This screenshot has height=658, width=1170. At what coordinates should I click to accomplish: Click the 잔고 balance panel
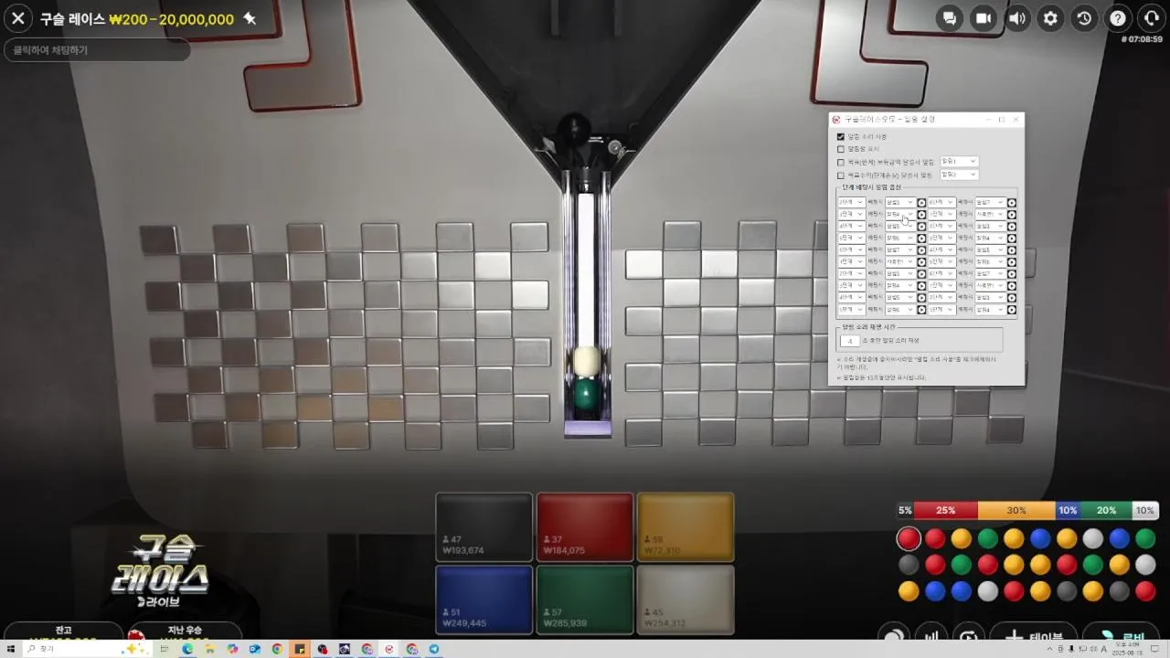62,631
